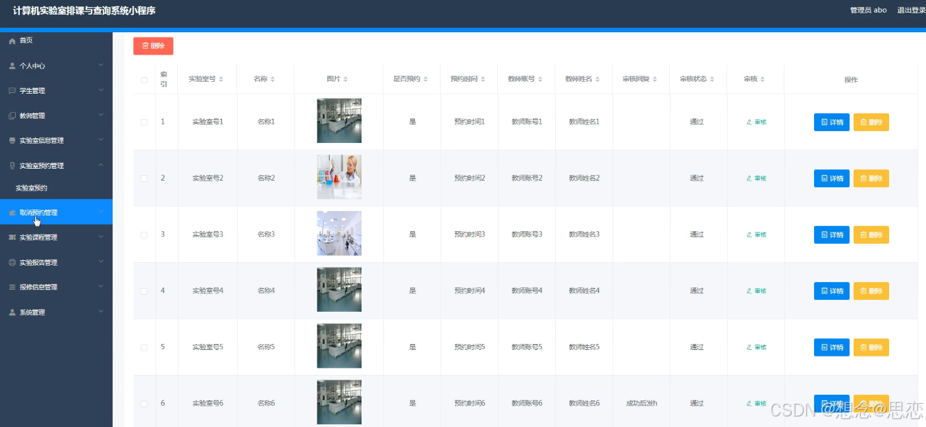926x427 pixels.
Task: Open lab photo thumbnail in 实验室号6 row
Action: click(339, 402)
